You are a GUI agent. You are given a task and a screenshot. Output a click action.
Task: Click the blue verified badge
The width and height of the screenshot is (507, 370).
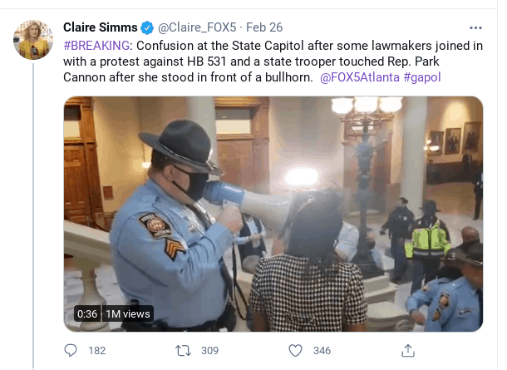(x=147, y=27)
